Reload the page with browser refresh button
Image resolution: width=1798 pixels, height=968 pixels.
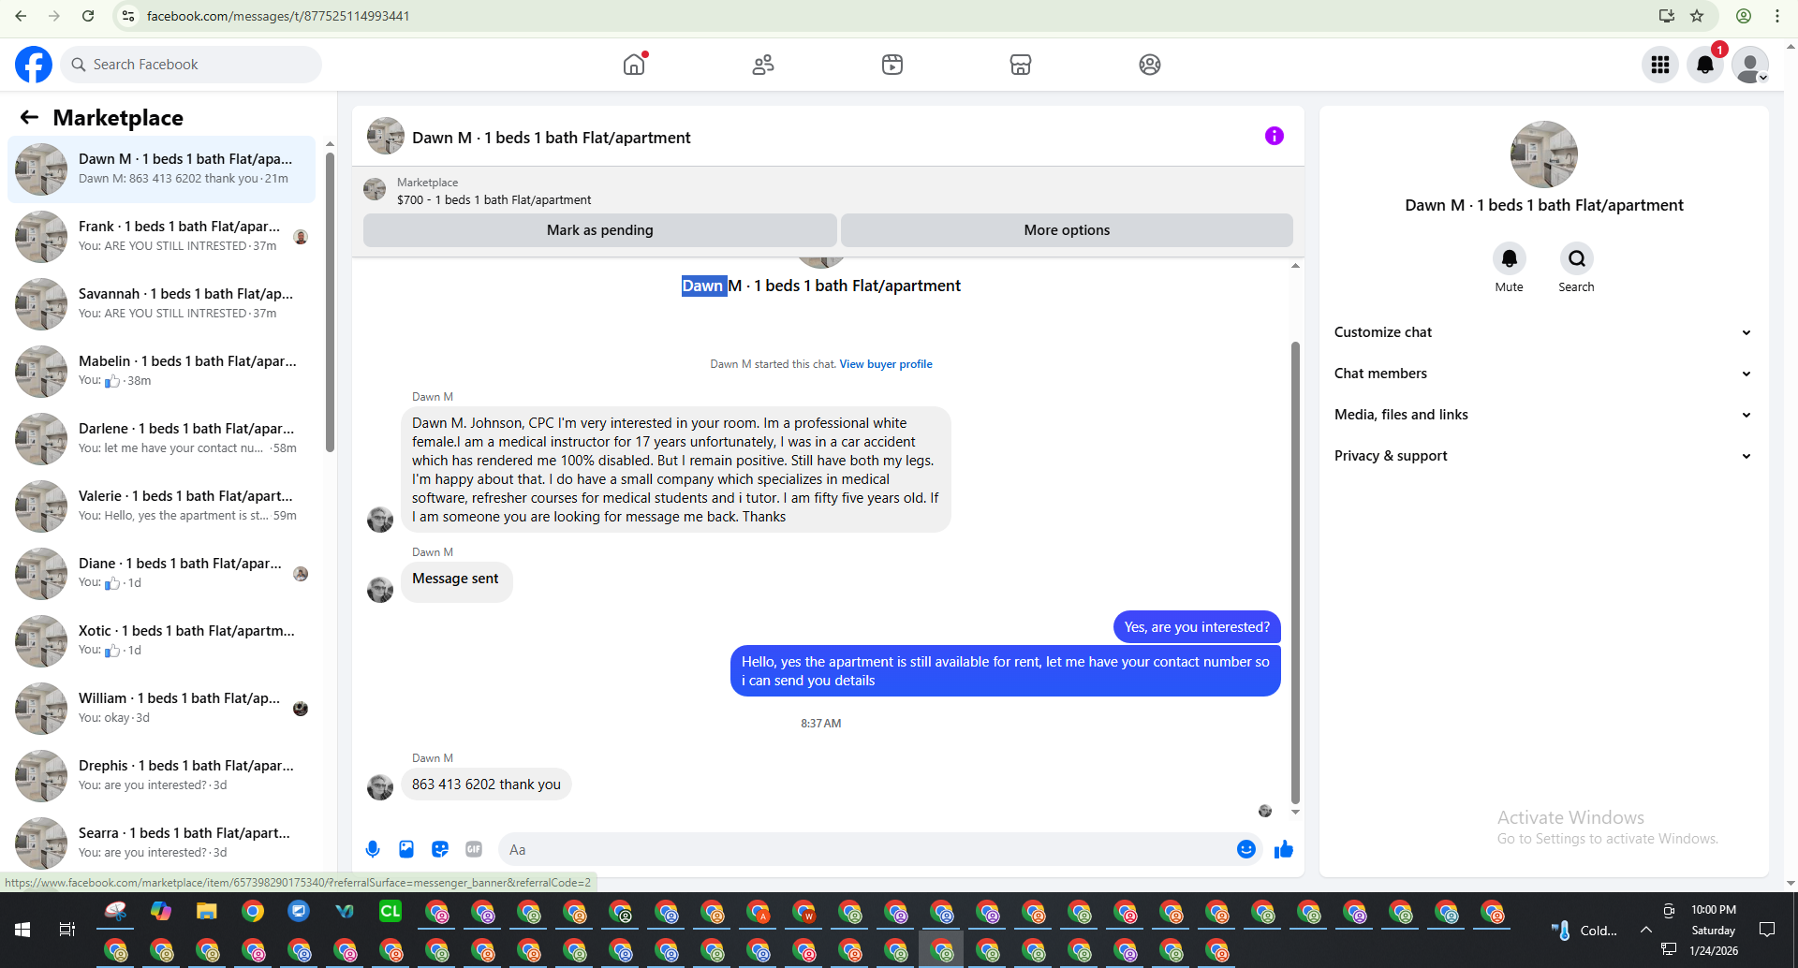[88, 16]
